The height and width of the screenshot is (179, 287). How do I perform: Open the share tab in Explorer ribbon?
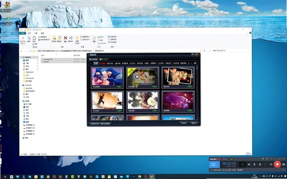click(36, 33)
